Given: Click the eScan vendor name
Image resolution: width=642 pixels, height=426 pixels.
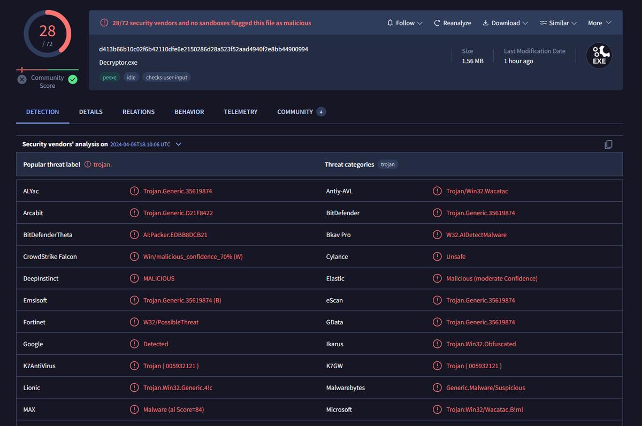Looking at the screenshot, I should tap(334, 301).
